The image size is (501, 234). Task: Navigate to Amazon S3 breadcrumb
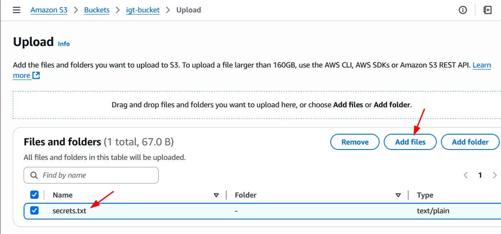pyautogui.click(x=49, y=10)
